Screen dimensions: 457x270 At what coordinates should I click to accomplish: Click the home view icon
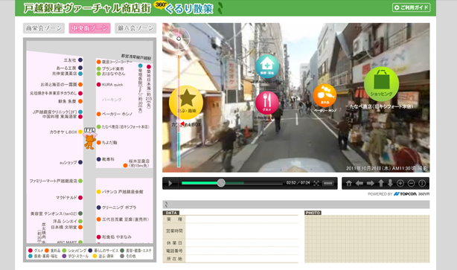click(349, 183)
